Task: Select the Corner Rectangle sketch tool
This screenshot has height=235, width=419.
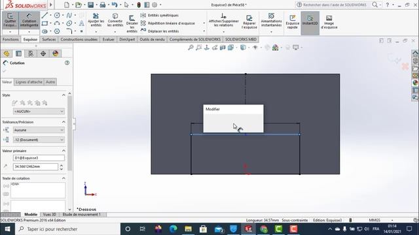Action: [x=45, y=23]
